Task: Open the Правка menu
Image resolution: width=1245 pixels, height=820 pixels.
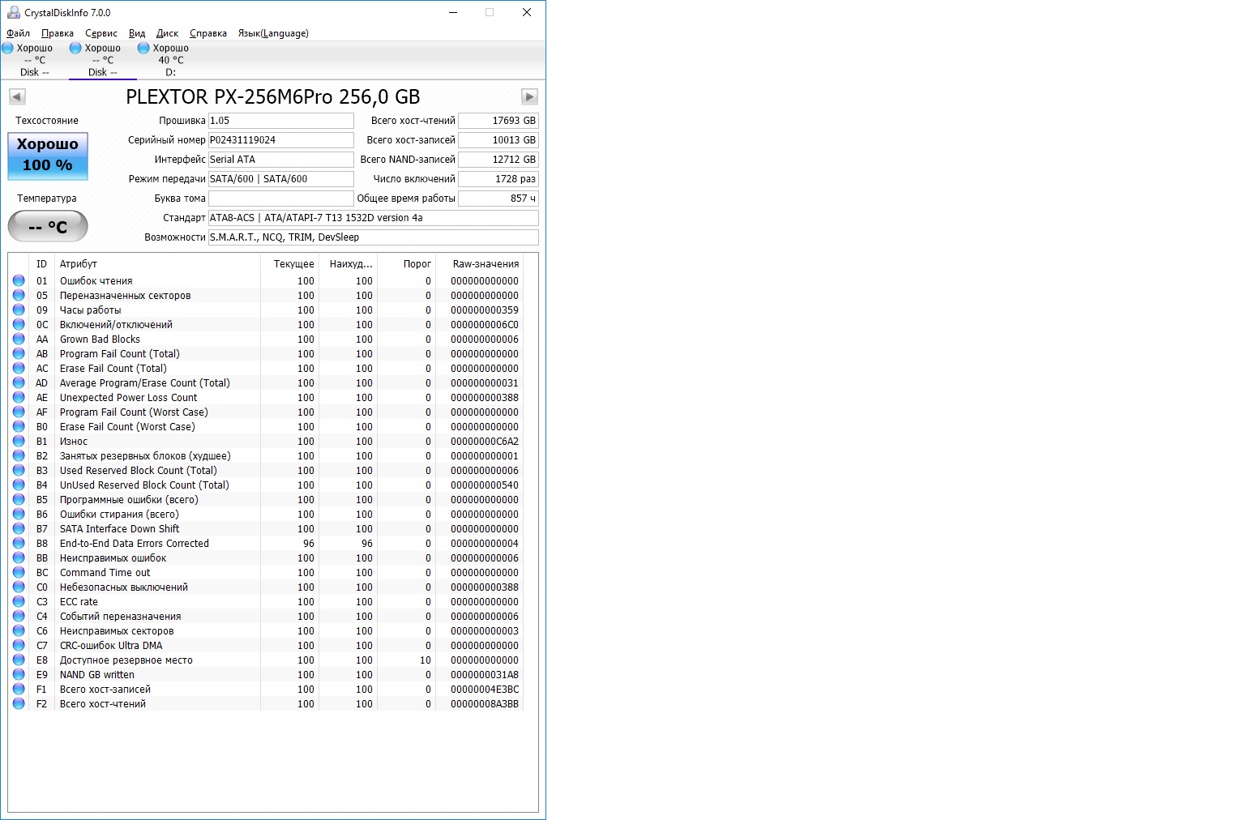Action: pyautogui.click(x=58, y=33)
